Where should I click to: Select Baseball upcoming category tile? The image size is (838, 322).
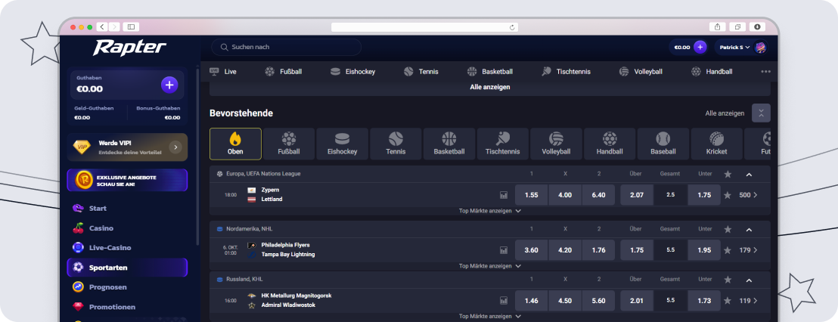[x=663, y=144]
